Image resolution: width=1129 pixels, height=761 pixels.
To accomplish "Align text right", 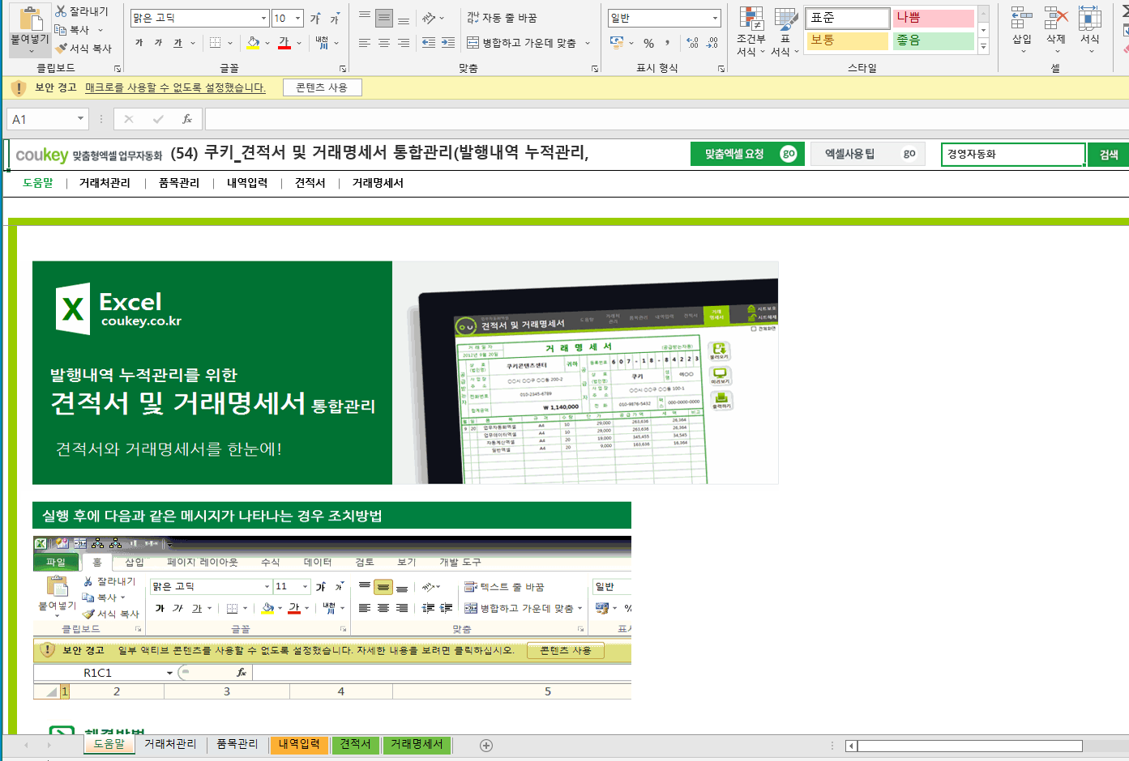I will 404,43.
